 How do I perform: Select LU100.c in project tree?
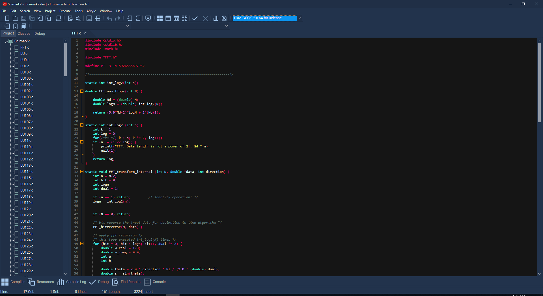click(27, 79)
